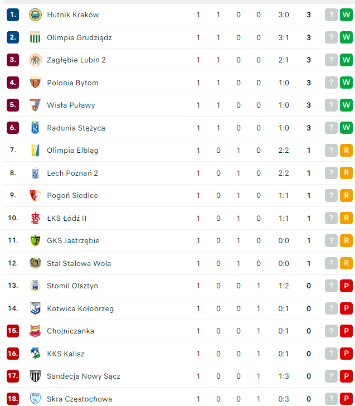Screen dimensions: 355x406
Task: Click the Sandecja Nowy Sącz crest
Action: pyautogui.click(x=35, y=376)
